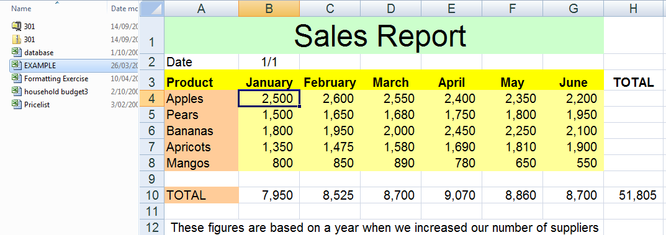Select column B header
666x235 pixels.
[x=269, y=8]
